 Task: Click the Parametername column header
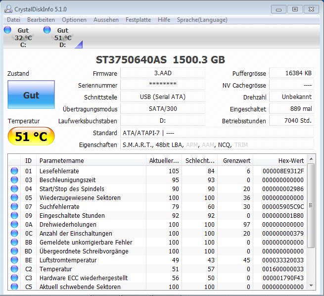[x=91, y=160]
